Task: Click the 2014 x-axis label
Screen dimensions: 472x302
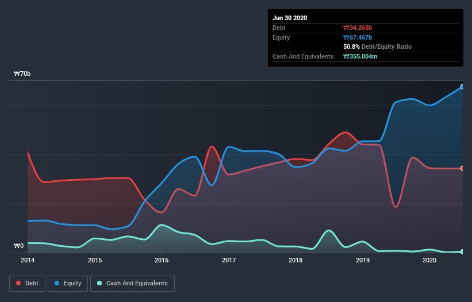Action: [x=28, y=260]
